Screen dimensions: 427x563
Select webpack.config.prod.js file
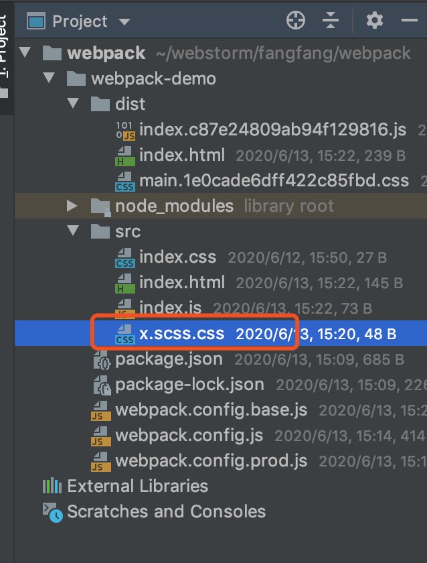(211, 461)
